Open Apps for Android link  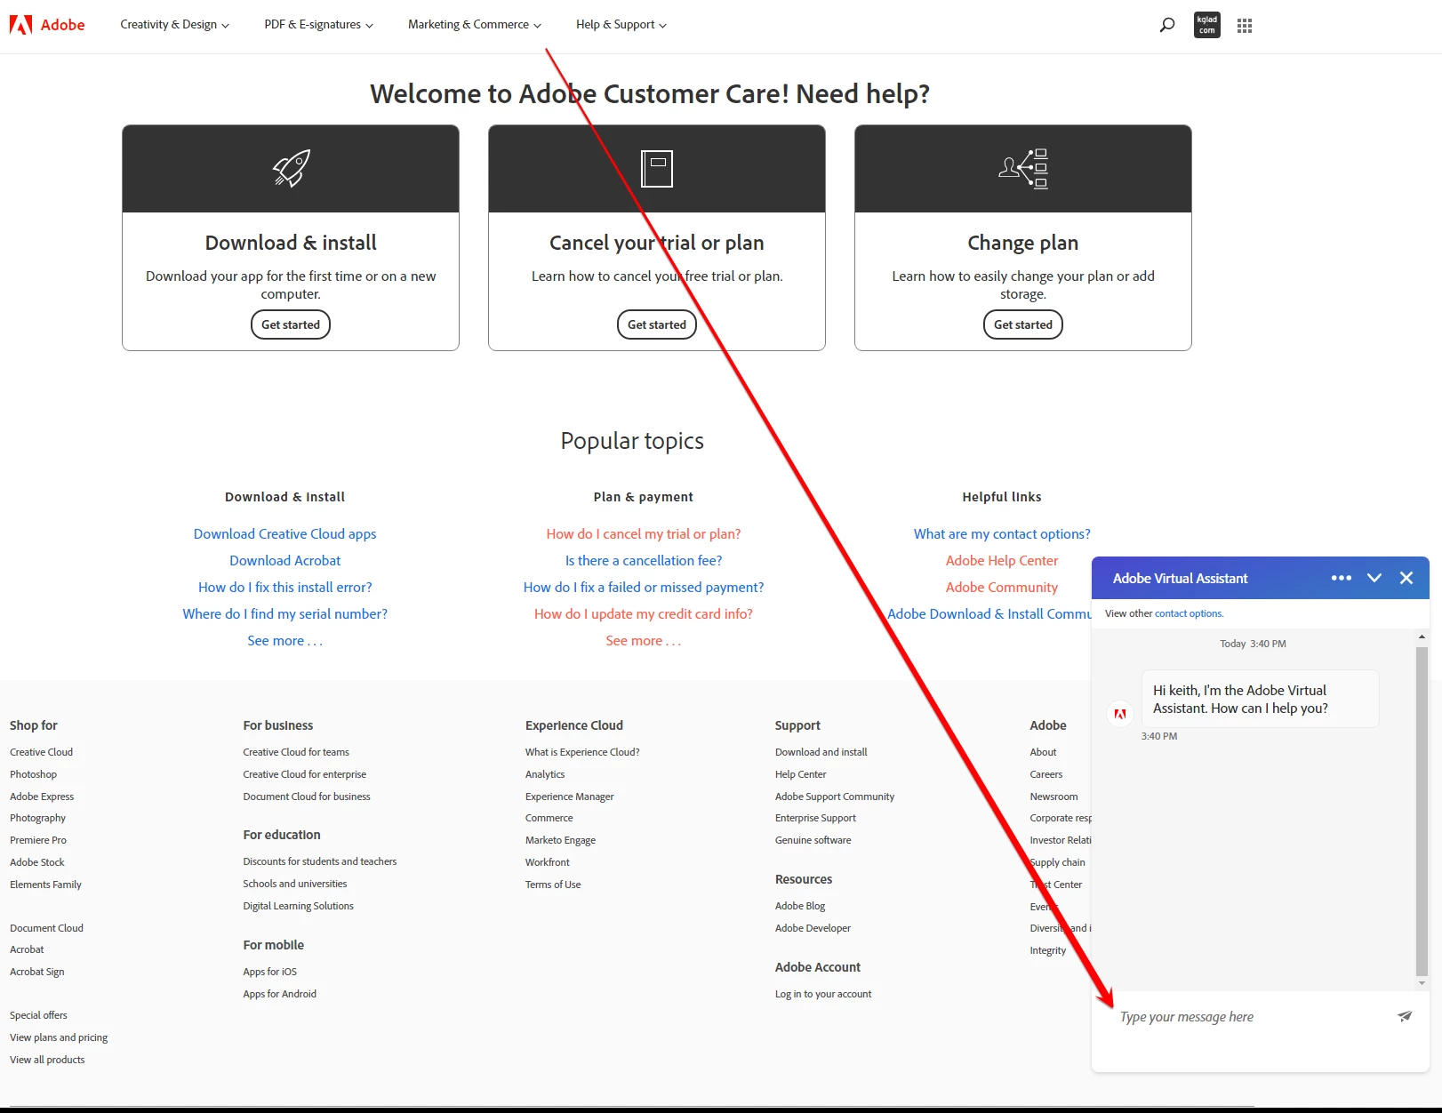[x=280, y=994]
